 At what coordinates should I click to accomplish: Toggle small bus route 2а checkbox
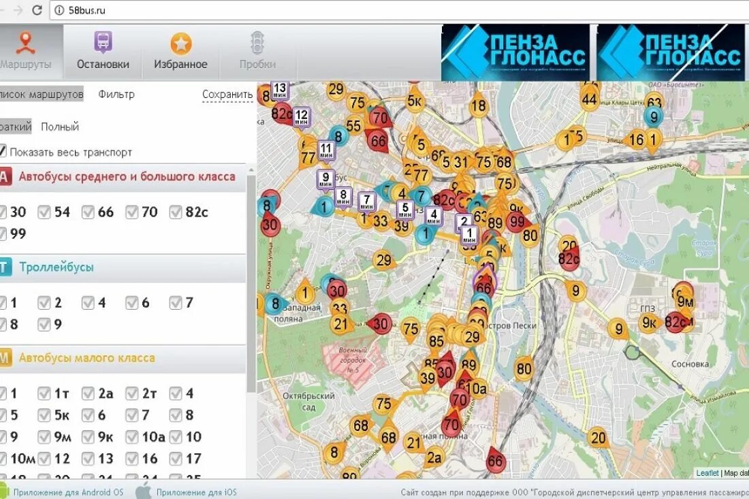(88, 393)
